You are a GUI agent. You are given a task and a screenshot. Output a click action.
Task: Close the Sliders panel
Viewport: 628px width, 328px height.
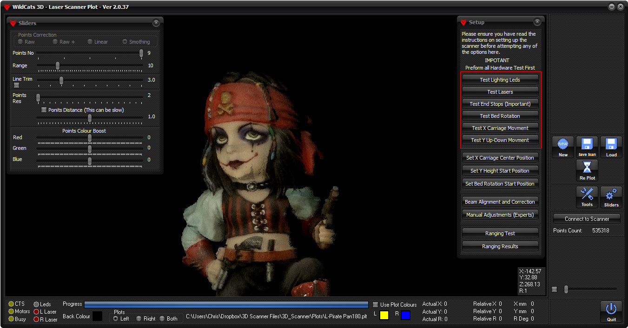156,23
